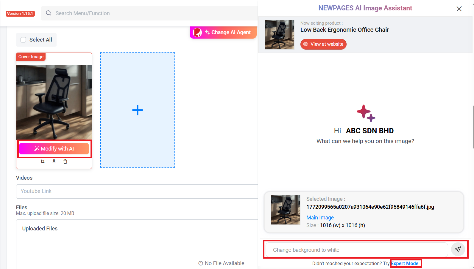Click the Version 1.15.1 badge
The height and width of the screenshot is (269, 474).
click(20, 14)
